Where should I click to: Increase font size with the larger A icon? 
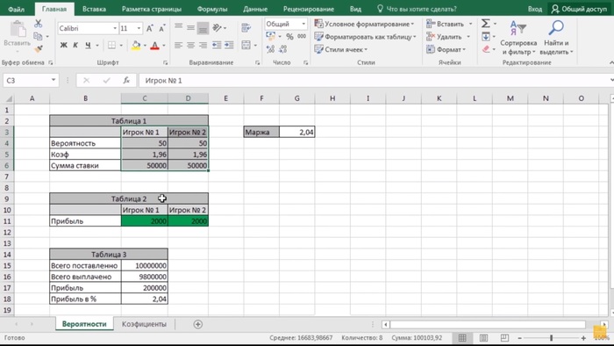150,28
